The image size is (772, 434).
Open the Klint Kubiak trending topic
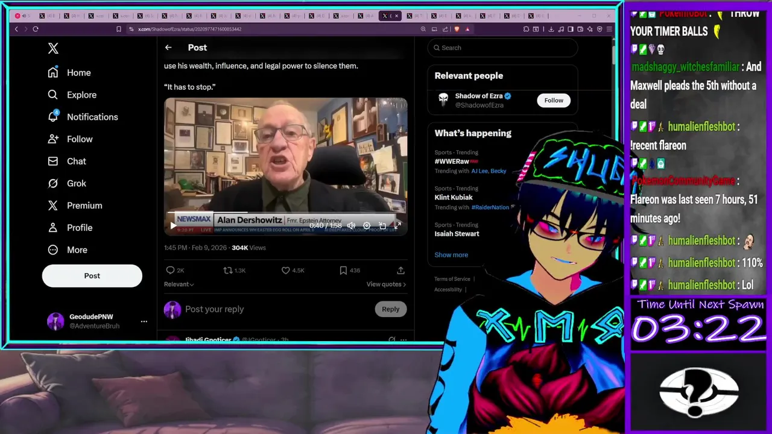pos(454,197)
